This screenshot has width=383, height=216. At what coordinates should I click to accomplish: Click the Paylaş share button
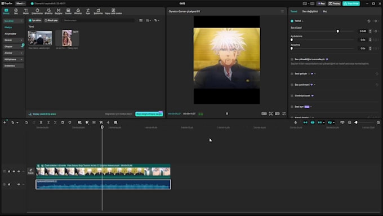point(335,4)
